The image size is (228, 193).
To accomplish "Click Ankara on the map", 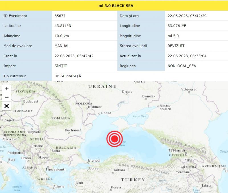I will pos(119,170).
